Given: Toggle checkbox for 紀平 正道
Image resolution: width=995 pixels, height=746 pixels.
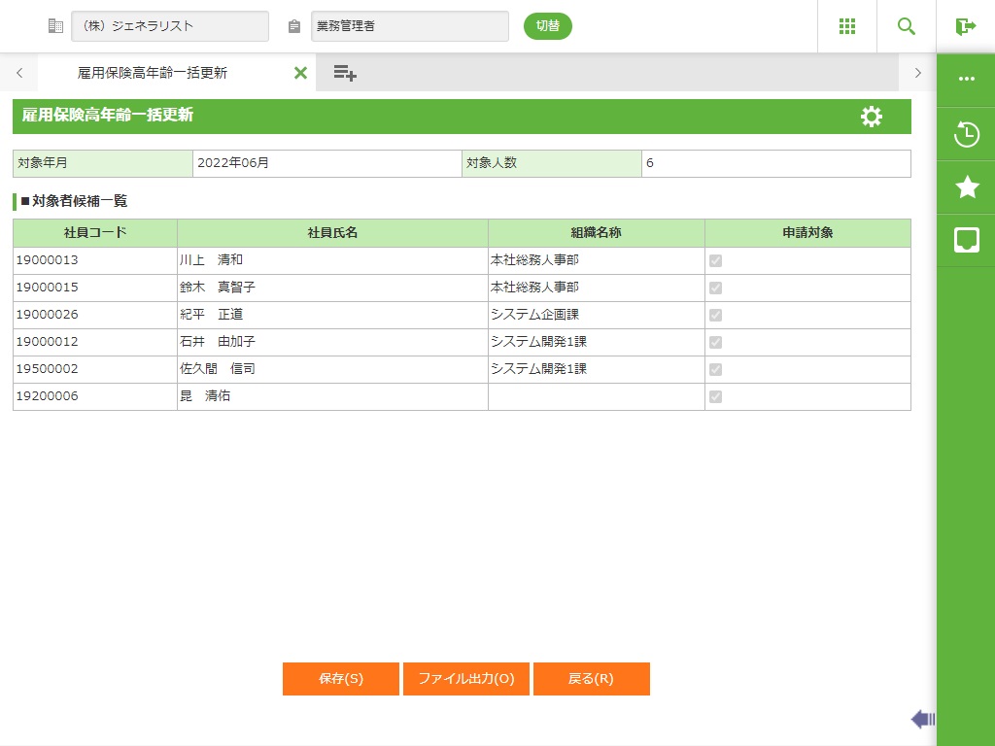Looking at the screenshot, I should tap(715, 316).
